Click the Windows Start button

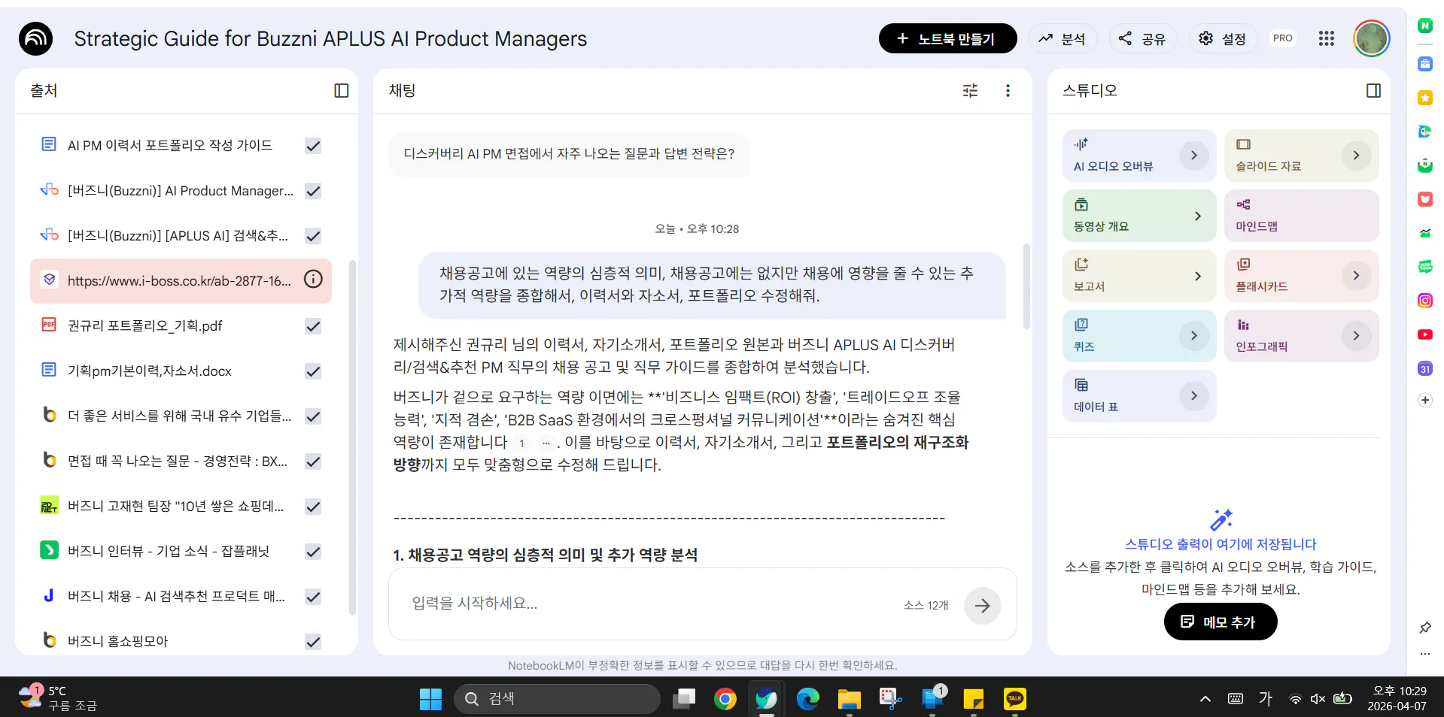tap(430, 699)
